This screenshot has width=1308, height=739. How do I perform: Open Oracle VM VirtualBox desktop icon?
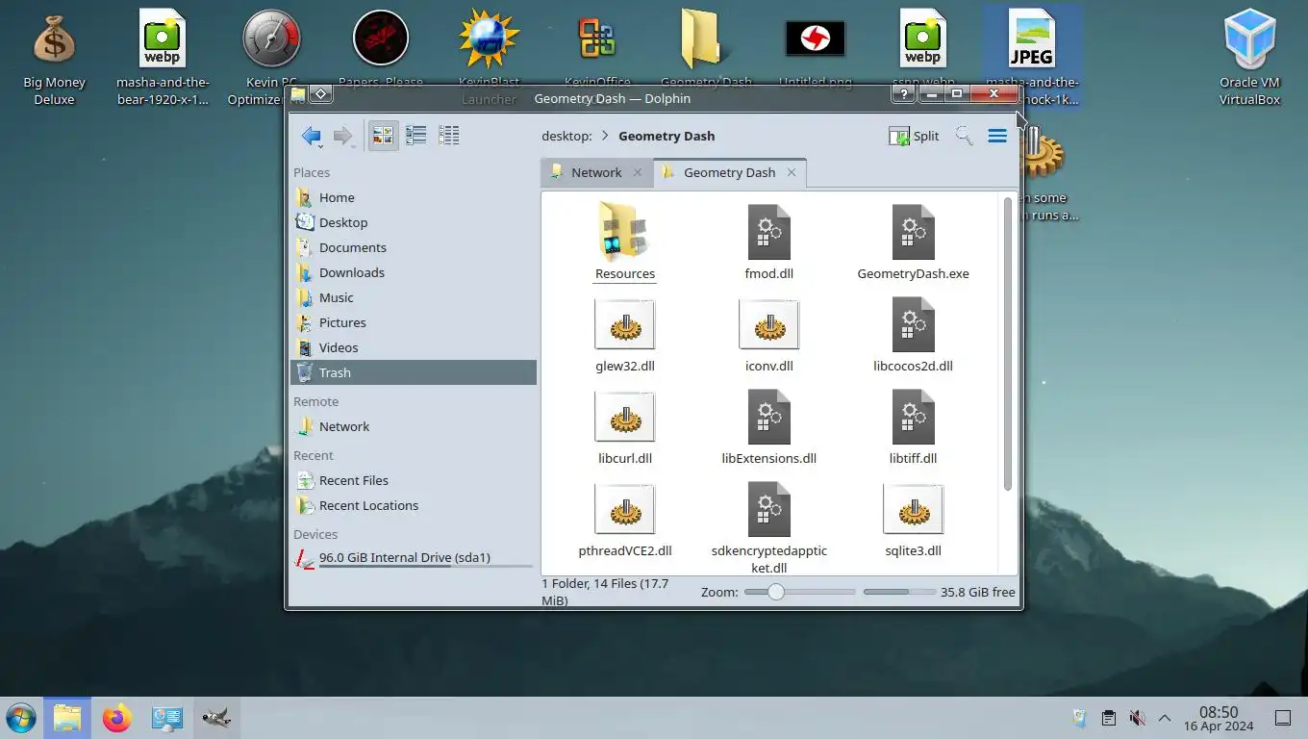pyautogui.click(x=1250, y=58)
